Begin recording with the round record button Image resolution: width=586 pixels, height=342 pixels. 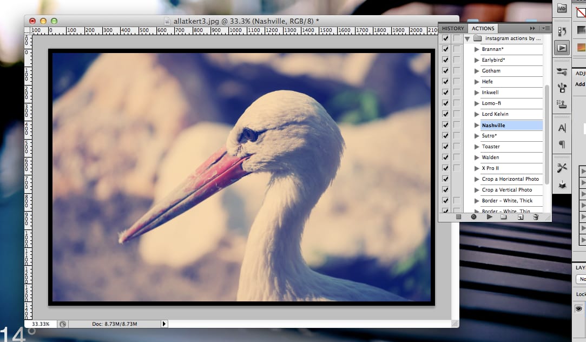click(473, 217)
